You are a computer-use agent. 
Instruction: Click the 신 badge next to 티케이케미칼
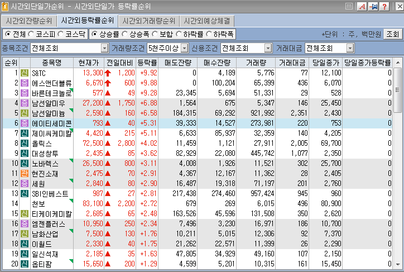[x=25, y=214]
